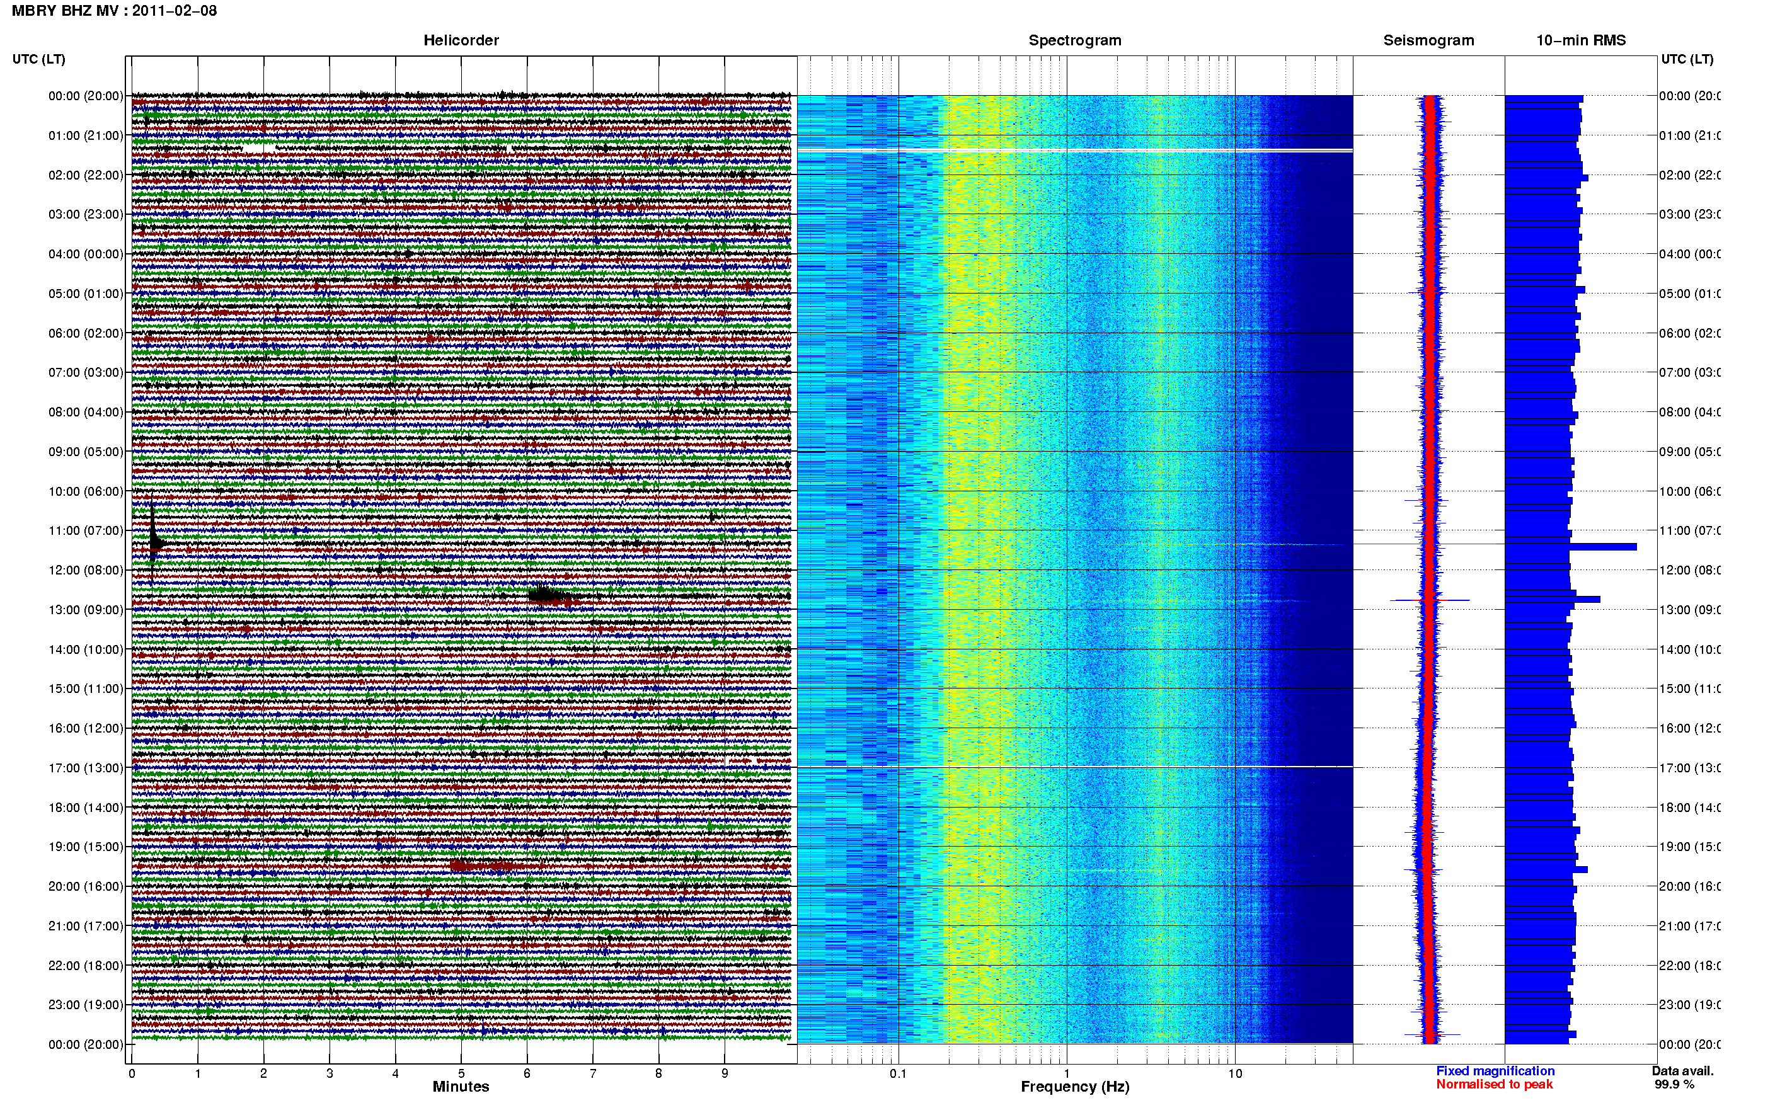This screenshot has width=1792, height=1120.
Task: Click the left '08:00 (04:00)' time label
Action: click(86, 412)
